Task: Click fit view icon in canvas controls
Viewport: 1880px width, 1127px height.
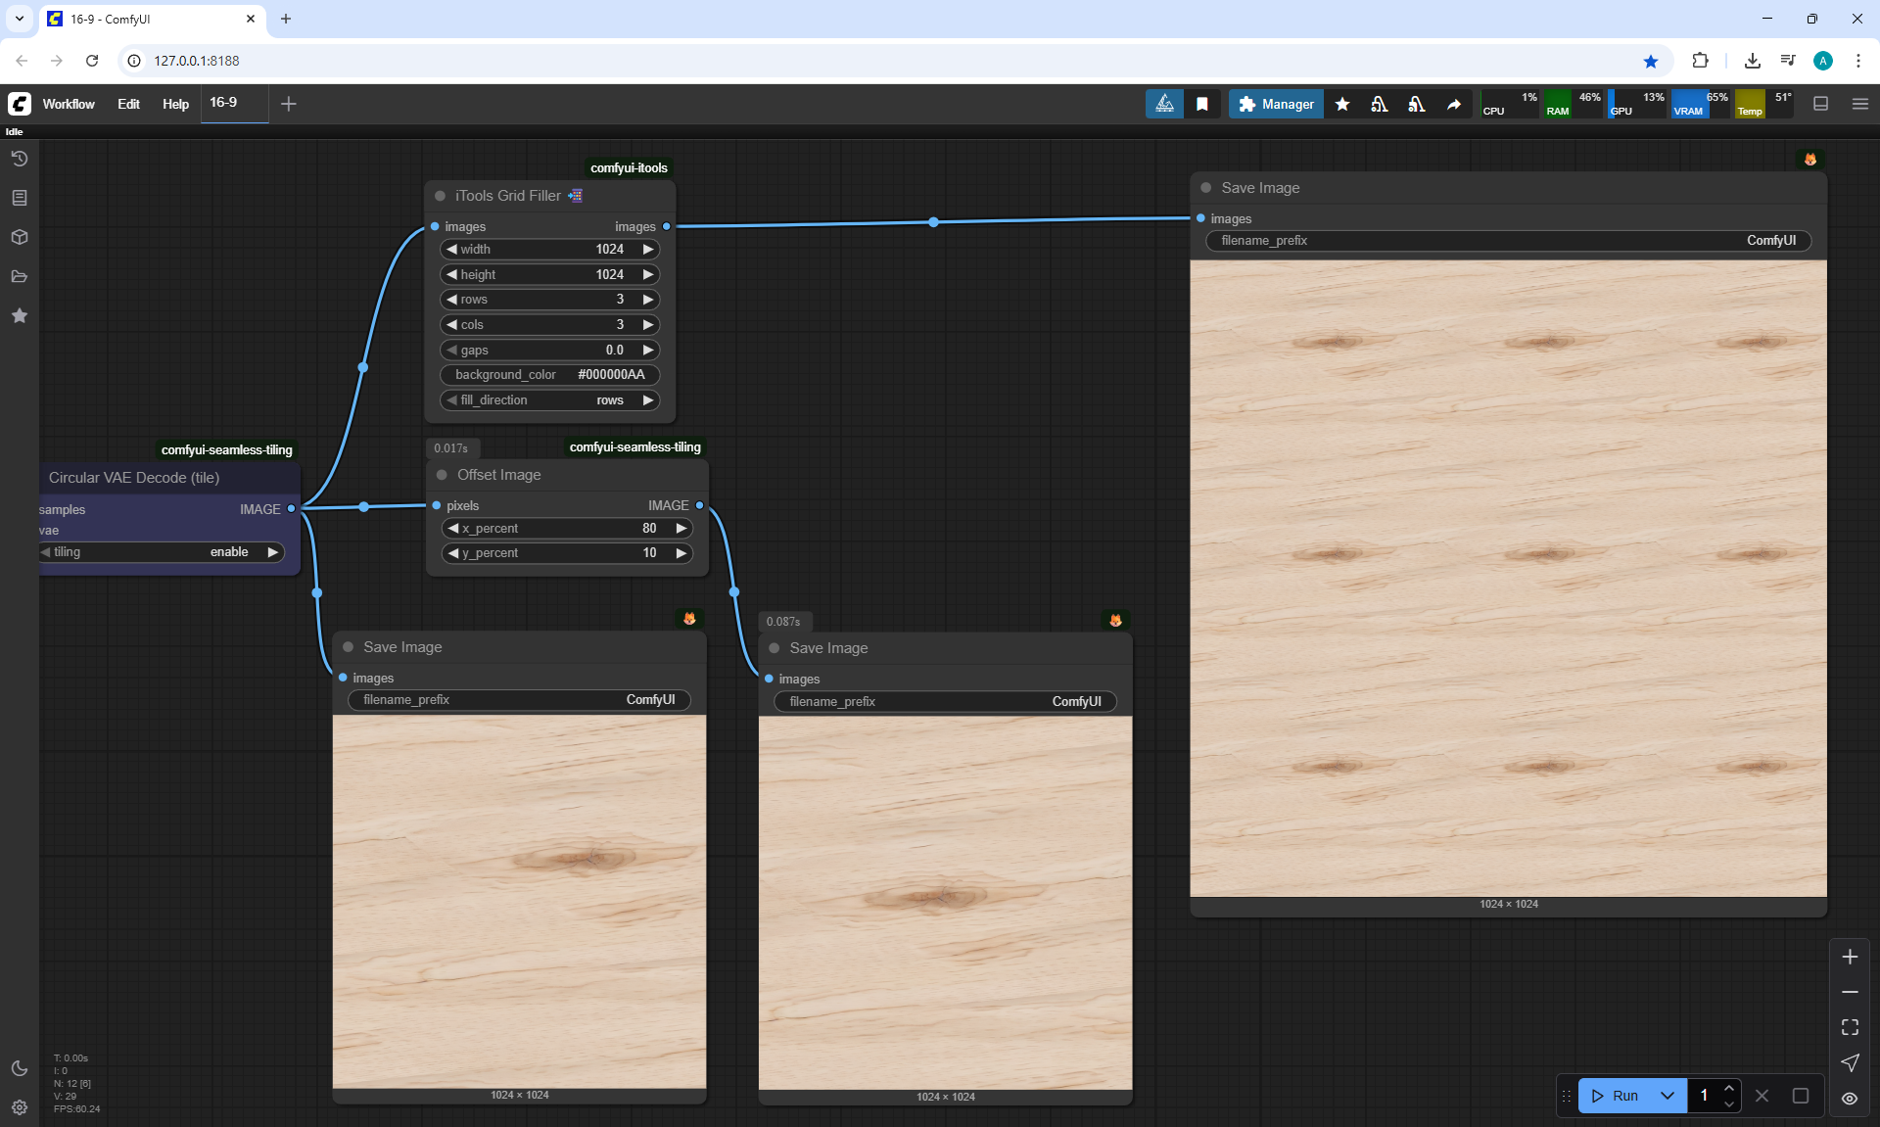Action: pyautogui.click(x=1849, y=1027)
